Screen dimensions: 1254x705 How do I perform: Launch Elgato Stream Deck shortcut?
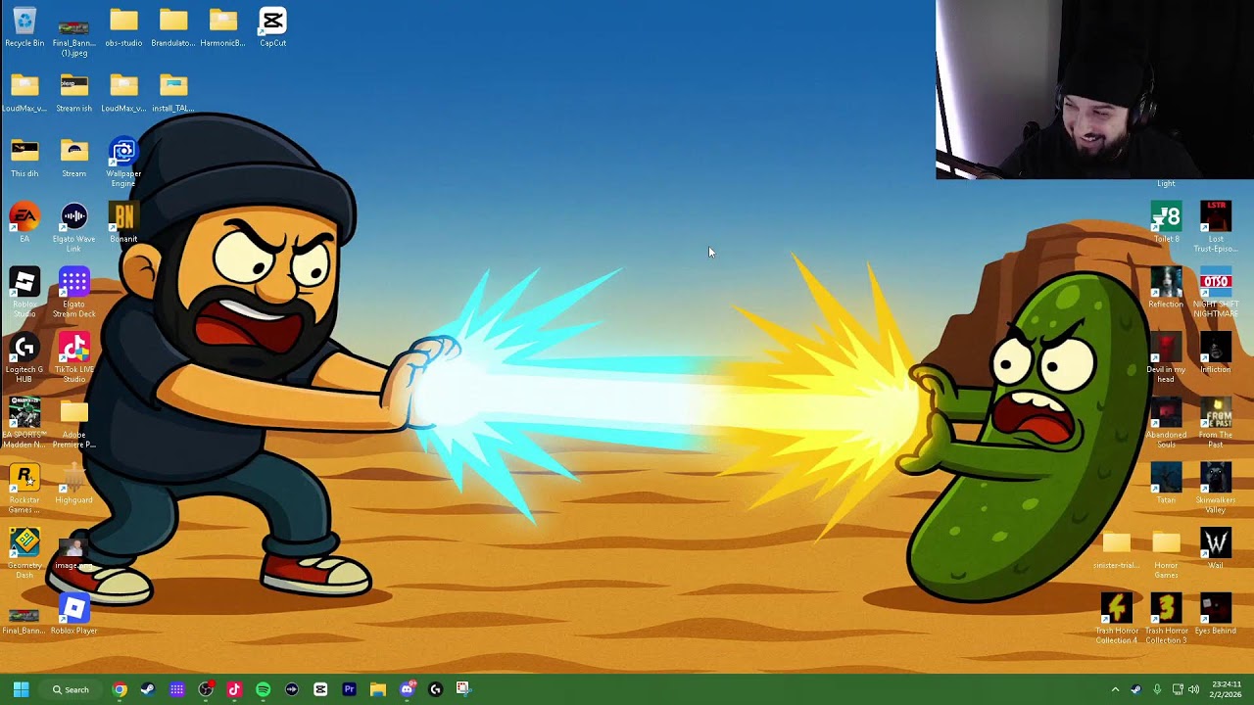[73, 293]
